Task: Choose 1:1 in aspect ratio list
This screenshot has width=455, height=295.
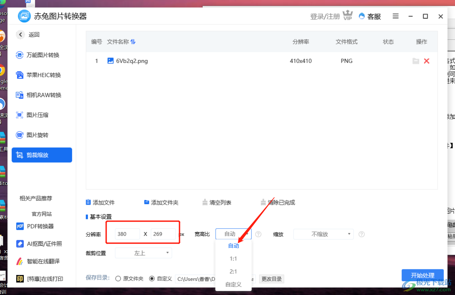Action: [x=233, y=259]
